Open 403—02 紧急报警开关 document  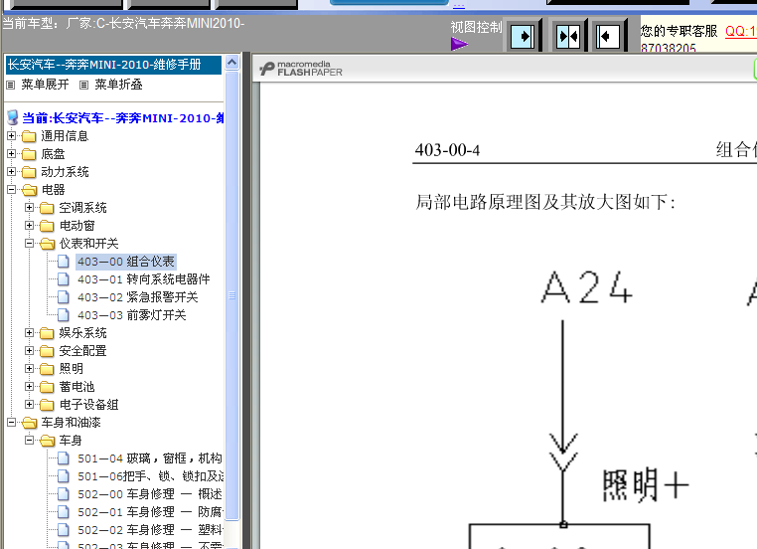point(138,297)
